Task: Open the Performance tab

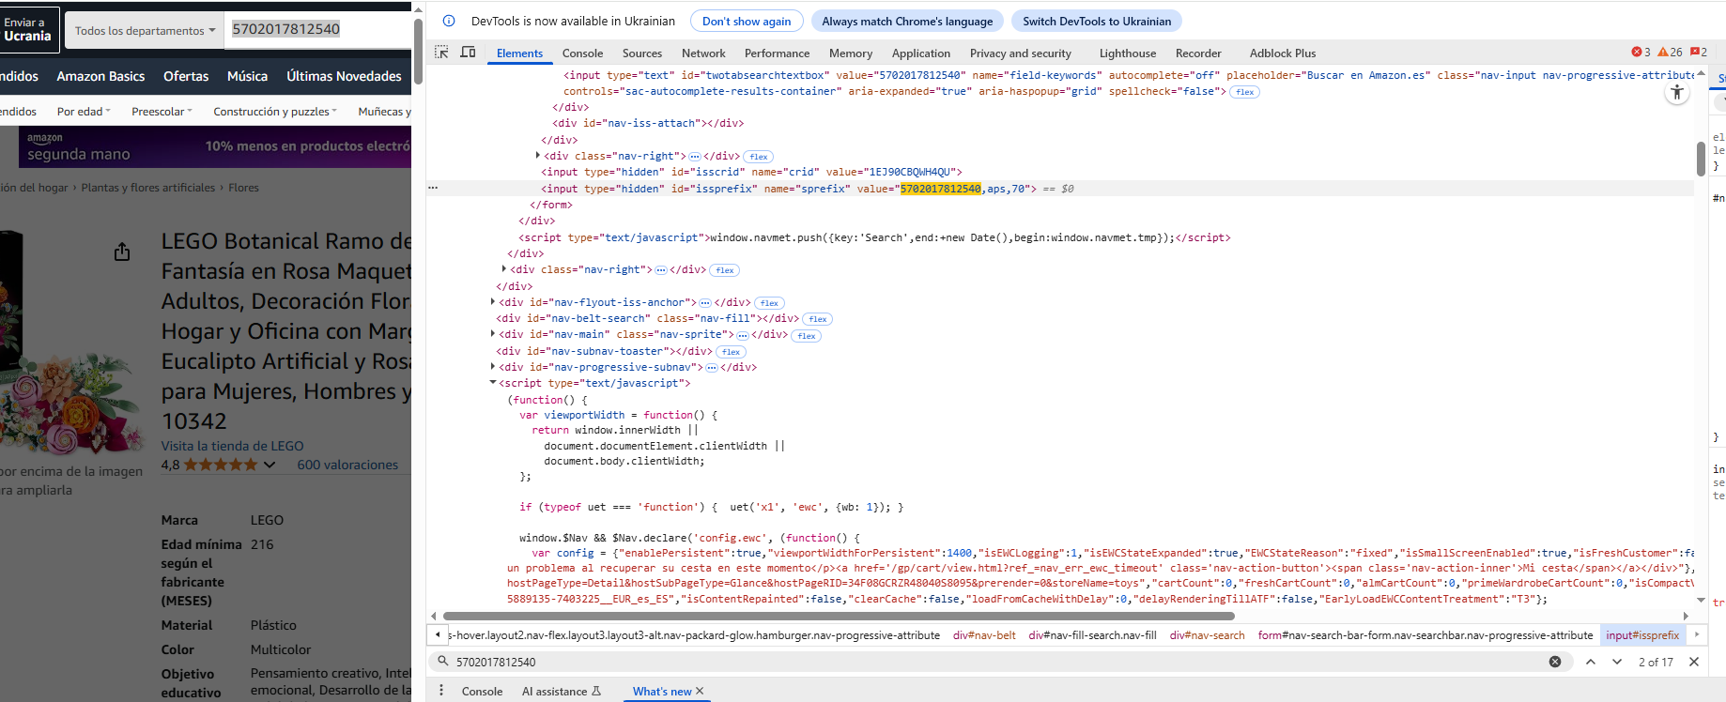Action: point(777,53)
